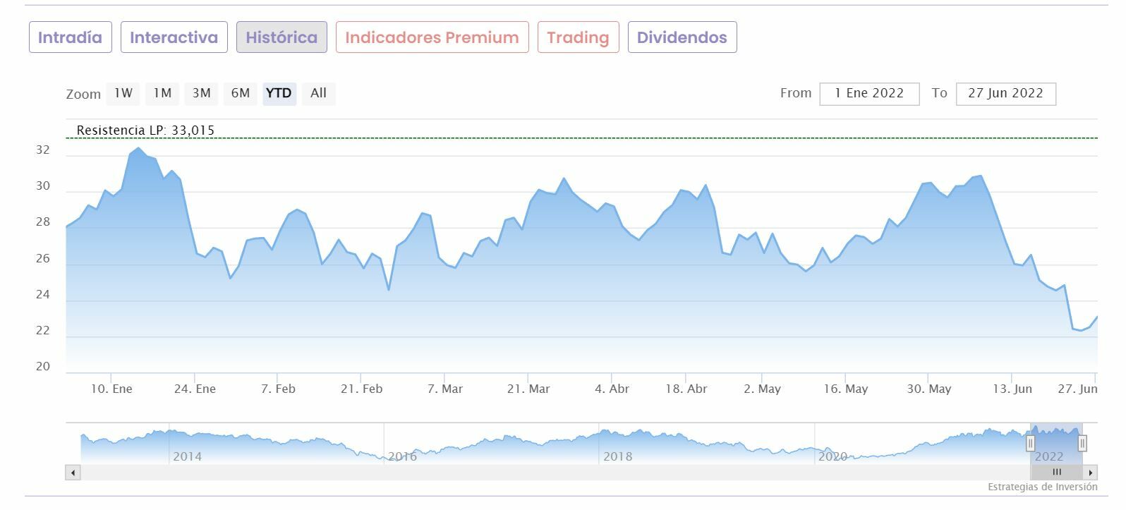Set zoom range to 1M
Image resolution: width=1126 pixels, height=510 pixels.
[162, 93]
